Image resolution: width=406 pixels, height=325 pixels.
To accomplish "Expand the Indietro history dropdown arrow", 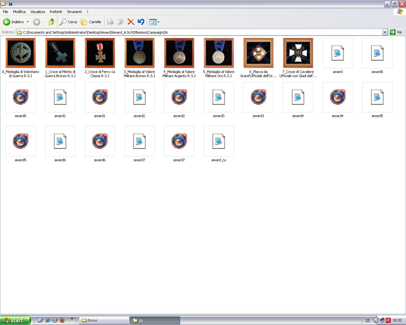I will click(x=28, y=22).
